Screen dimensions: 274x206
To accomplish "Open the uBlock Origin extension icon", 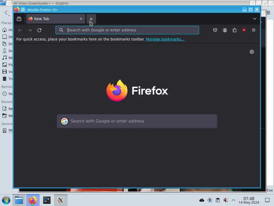I will [244, 30].
